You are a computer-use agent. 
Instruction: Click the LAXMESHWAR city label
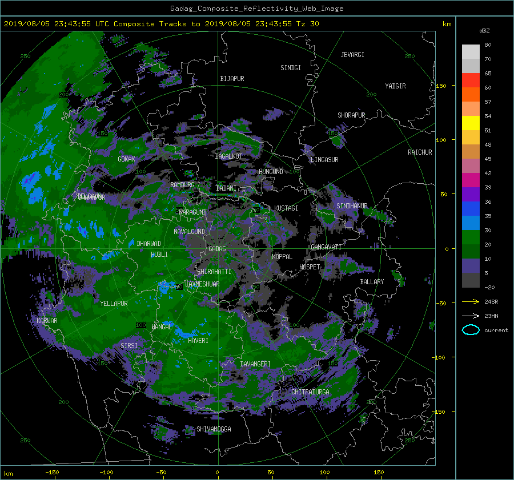[x=202, y=284]
